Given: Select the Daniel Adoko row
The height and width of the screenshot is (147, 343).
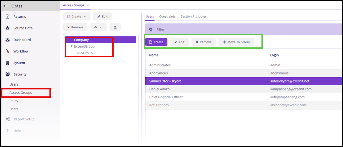Looking at the screenshot, I should (x=244, y=89).
